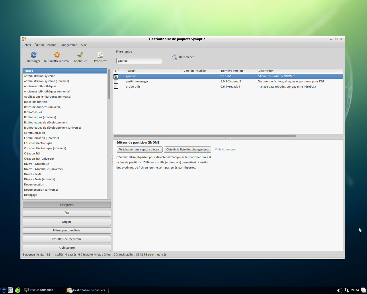Open the Trisquel main menu icon
Viewport: 367px width, 294px height.
pos(3,290)
